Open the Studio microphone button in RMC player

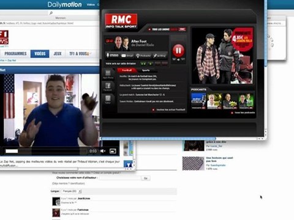[113, 55]
